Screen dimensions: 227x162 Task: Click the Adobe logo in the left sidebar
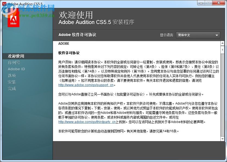click(x=13, y=20)
